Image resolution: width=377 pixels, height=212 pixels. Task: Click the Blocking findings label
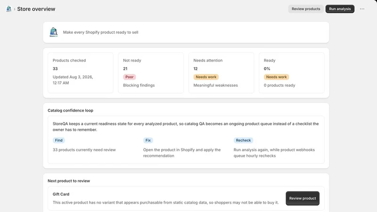139,85
